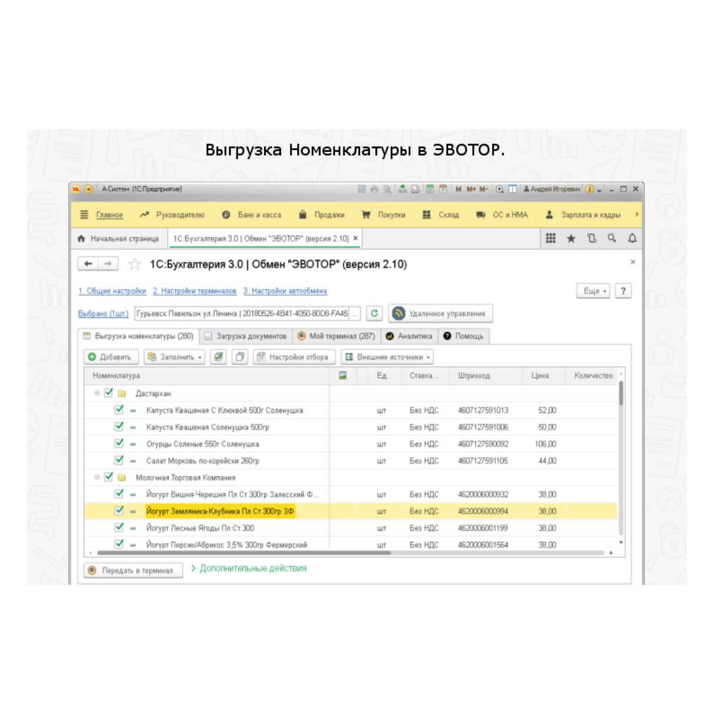
Task: Click the printer icon in title bar
Action: point(374,189)
